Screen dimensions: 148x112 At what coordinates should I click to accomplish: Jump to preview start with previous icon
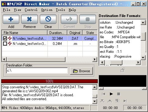[x=104, y=94]
